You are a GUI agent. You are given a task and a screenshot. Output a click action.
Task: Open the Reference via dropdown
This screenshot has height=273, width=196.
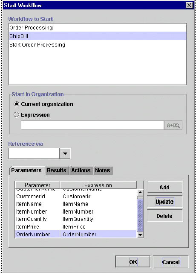(x=65, y=153)
